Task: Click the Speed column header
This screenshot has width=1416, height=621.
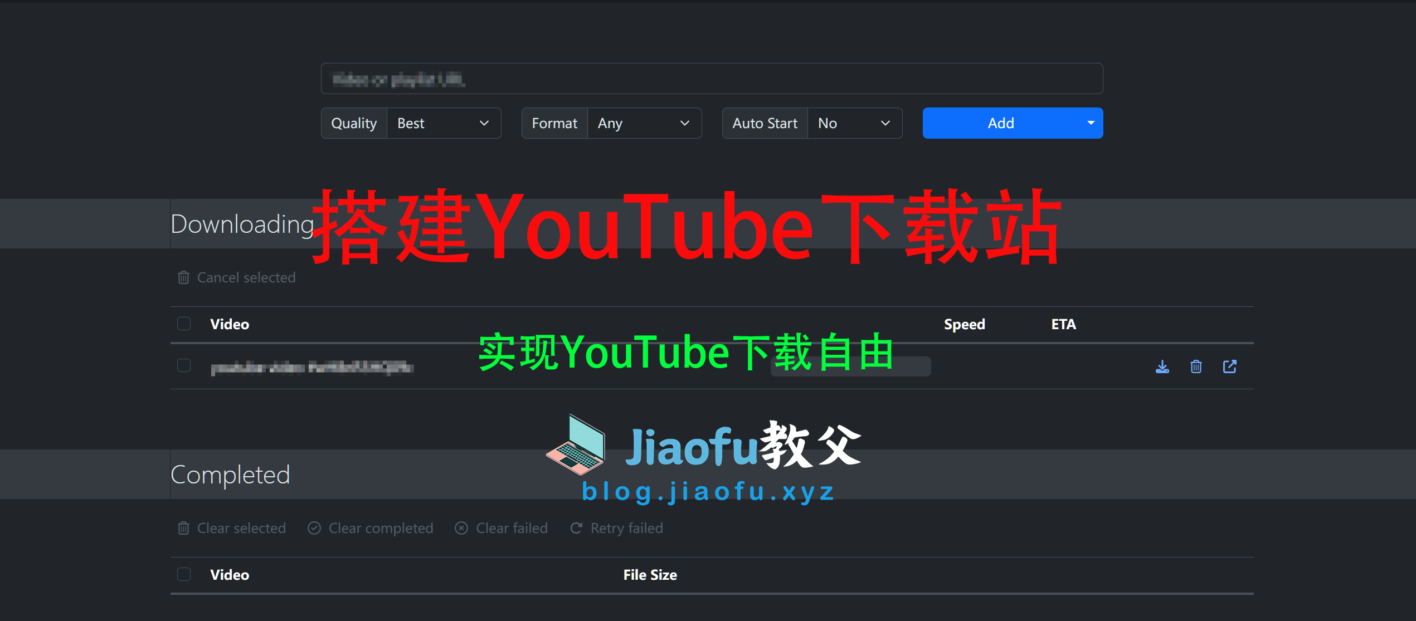Action: click(x=964, y=324)
